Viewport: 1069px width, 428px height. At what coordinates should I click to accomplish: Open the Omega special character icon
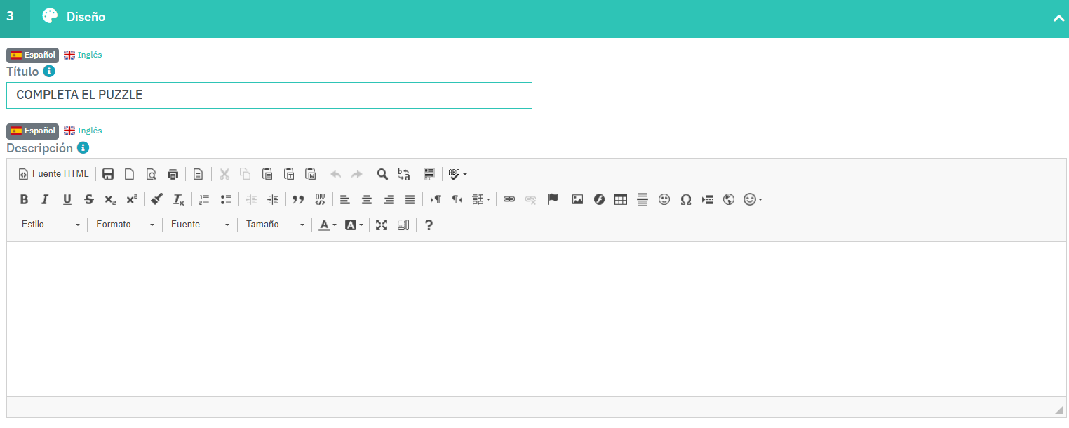(686, 199)
